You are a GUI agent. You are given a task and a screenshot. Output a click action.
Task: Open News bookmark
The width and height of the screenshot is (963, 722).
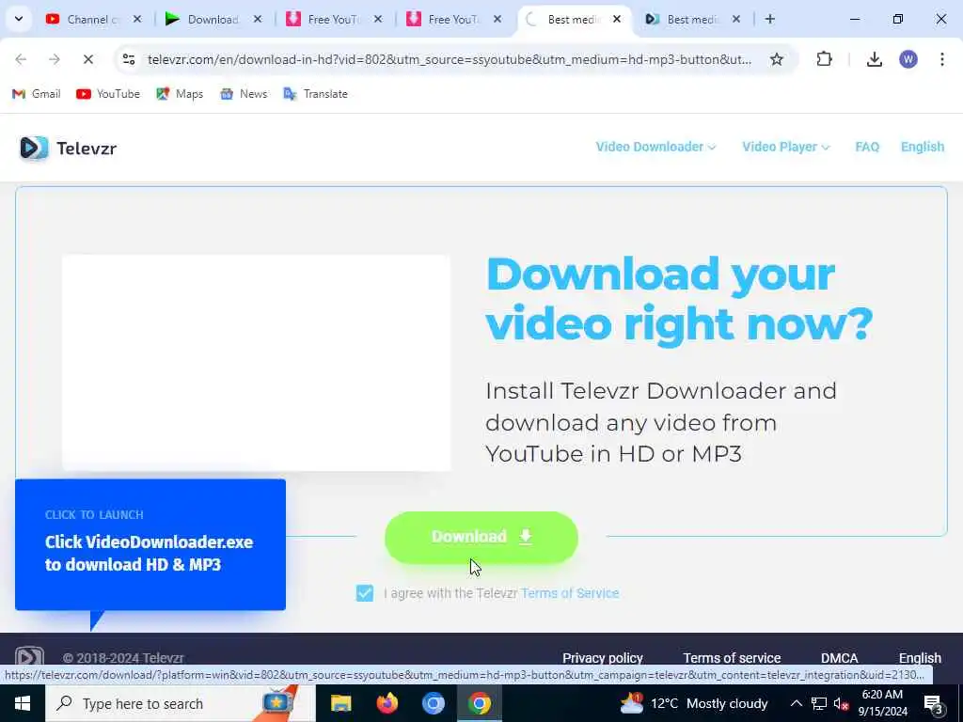pyautogui.click(x=244, y=94)
